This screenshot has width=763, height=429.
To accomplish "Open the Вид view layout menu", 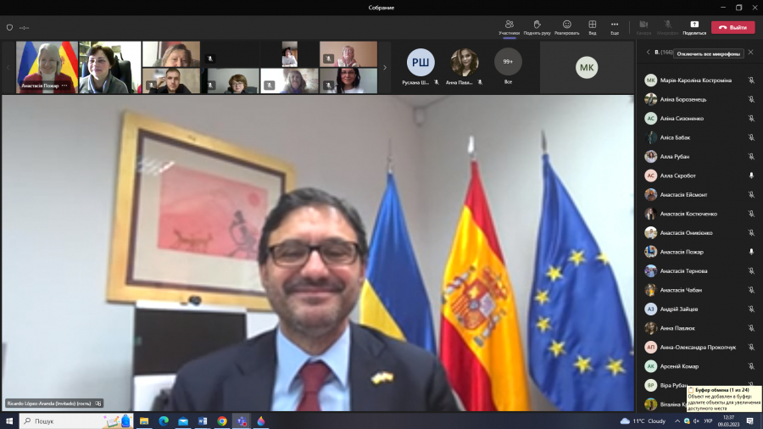I will [593, 27].
